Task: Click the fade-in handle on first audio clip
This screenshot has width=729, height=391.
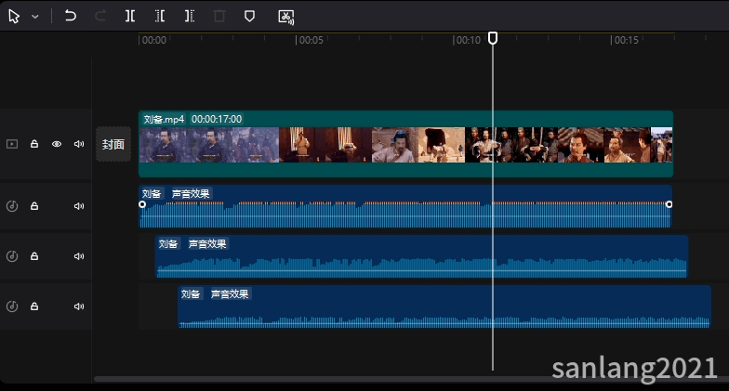Action: (x=142, y=204)
